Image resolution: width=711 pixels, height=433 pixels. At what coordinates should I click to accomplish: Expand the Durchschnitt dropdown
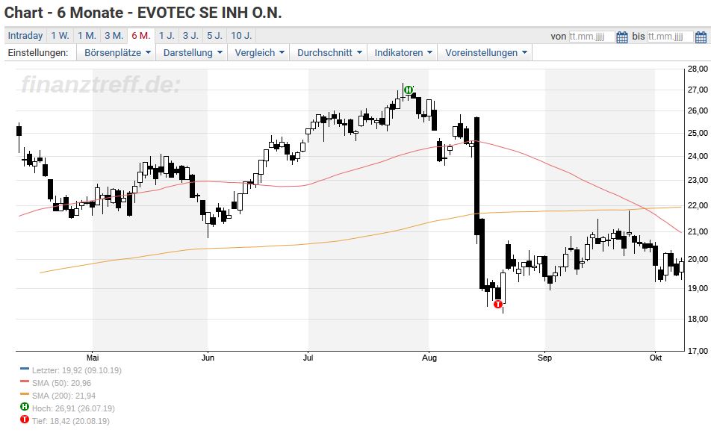(329, 52)
